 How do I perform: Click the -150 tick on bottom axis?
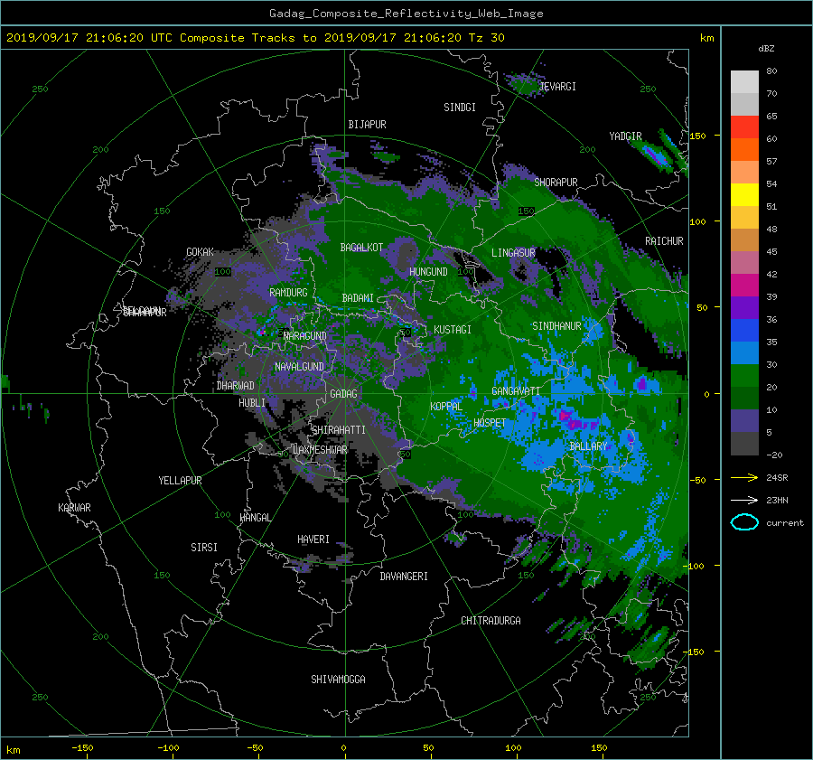82,748
